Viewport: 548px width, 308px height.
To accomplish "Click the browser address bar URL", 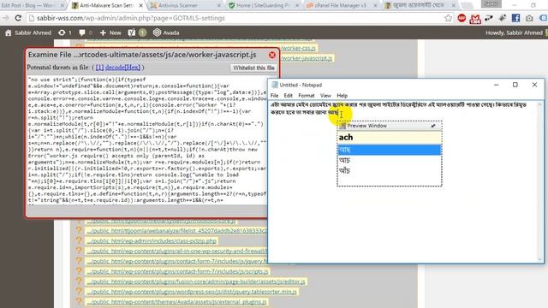I will click(x=131, y=18).
